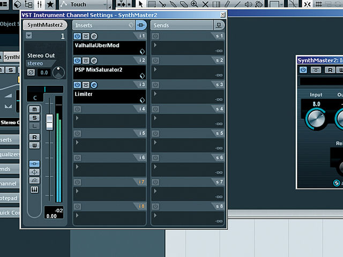Open the PSP MixSaturator2 editor e button
This screenshot has height=257, width=343.
click(94, 61)
